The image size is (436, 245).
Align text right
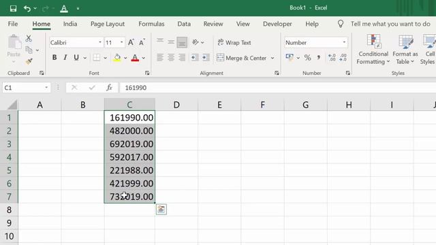[x=182, y=57]
